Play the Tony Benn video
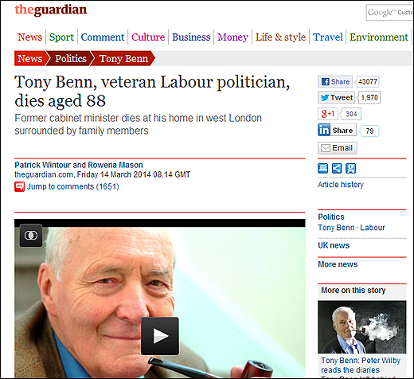The width and height of the screenshot is (414, 379). tap(160, 336)
